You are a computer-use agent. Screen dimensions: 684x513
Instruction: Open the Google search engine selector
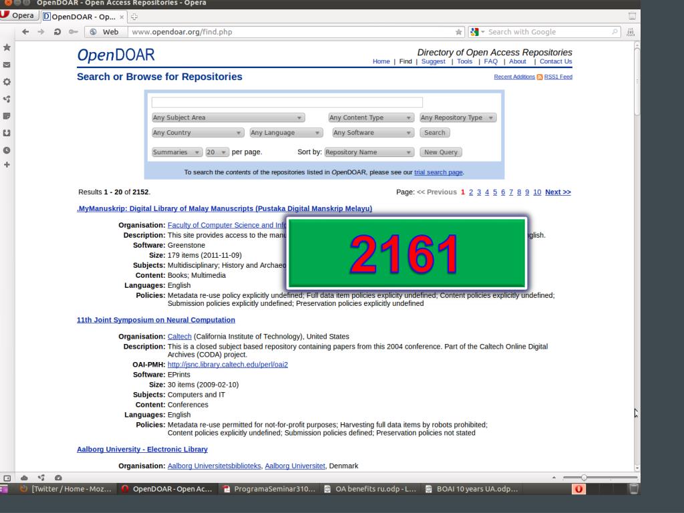pos(477,32)
